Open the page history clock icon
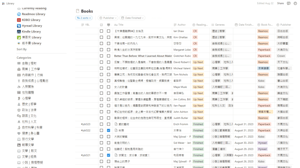 click(x=295, y=3)
